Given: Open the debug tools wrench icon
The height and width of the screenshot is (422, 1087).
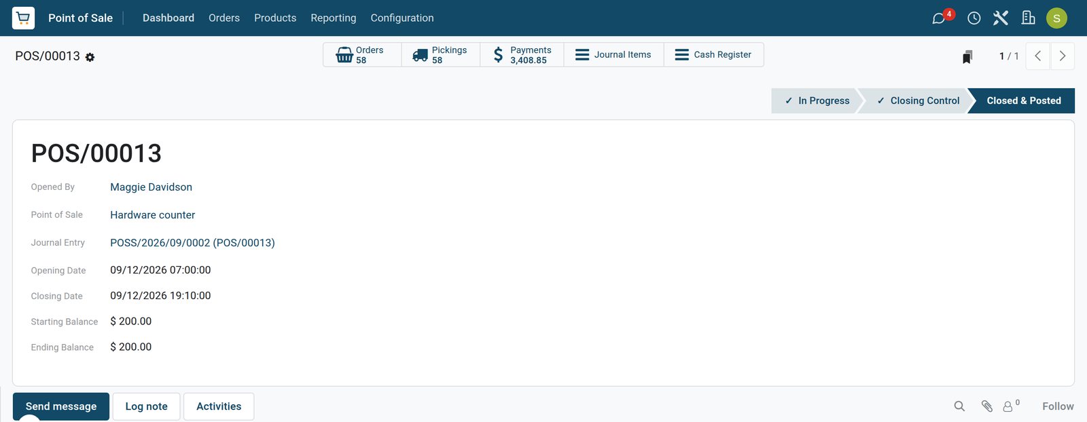Looking at the screenshot, I should [1001, 18].
